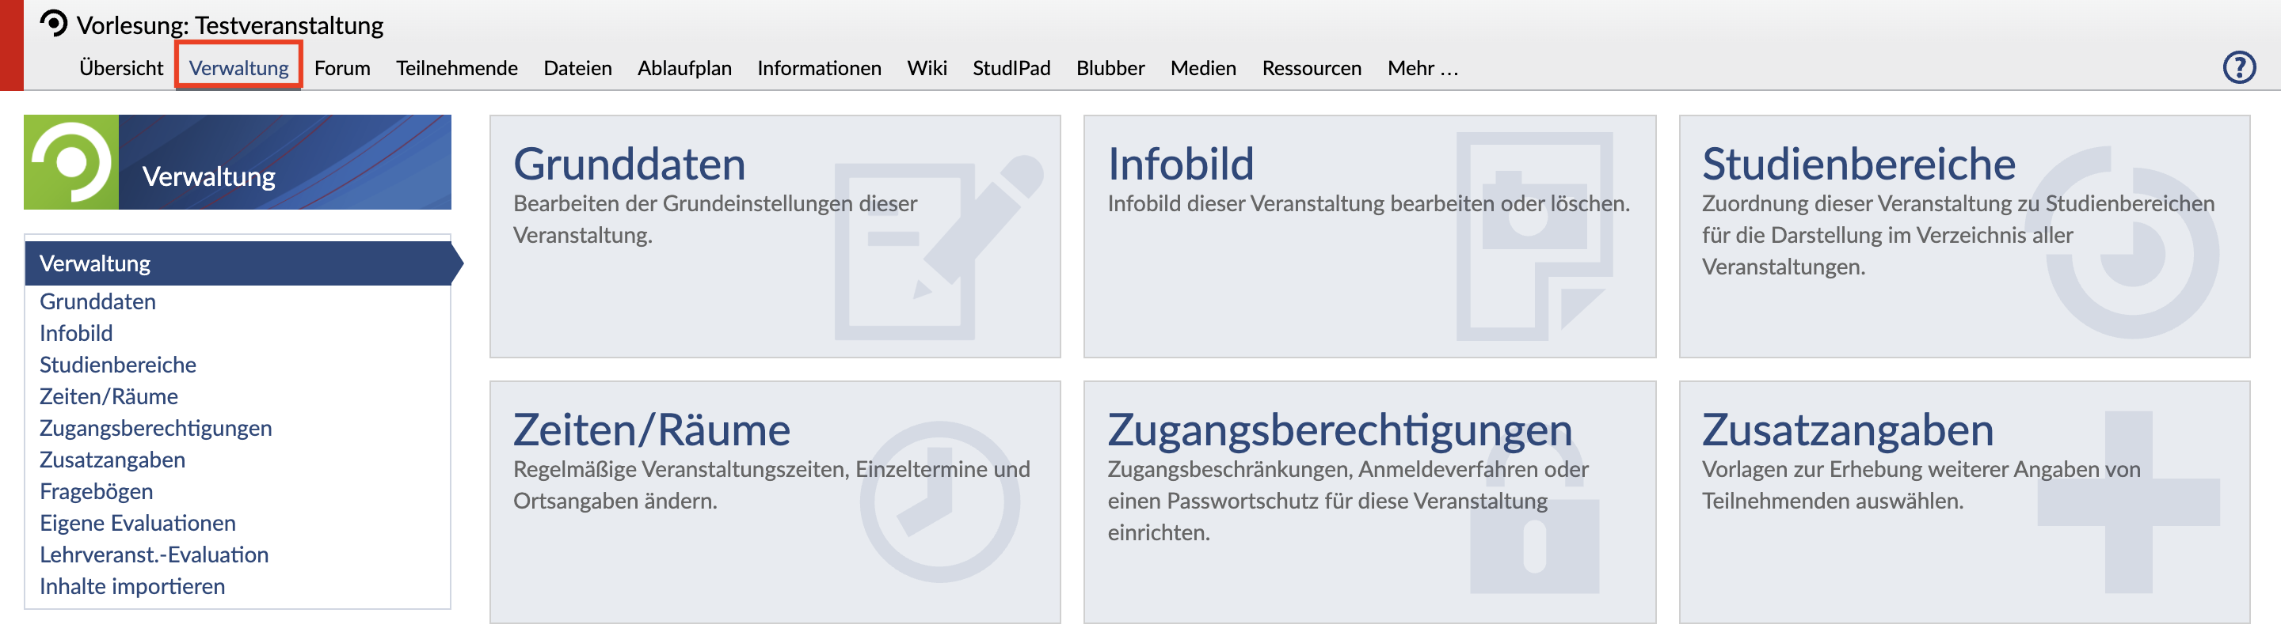Viewport: 2281px width, 632px height.
Task: Open the Übersicht tab
Action: [x=121, y=68]
